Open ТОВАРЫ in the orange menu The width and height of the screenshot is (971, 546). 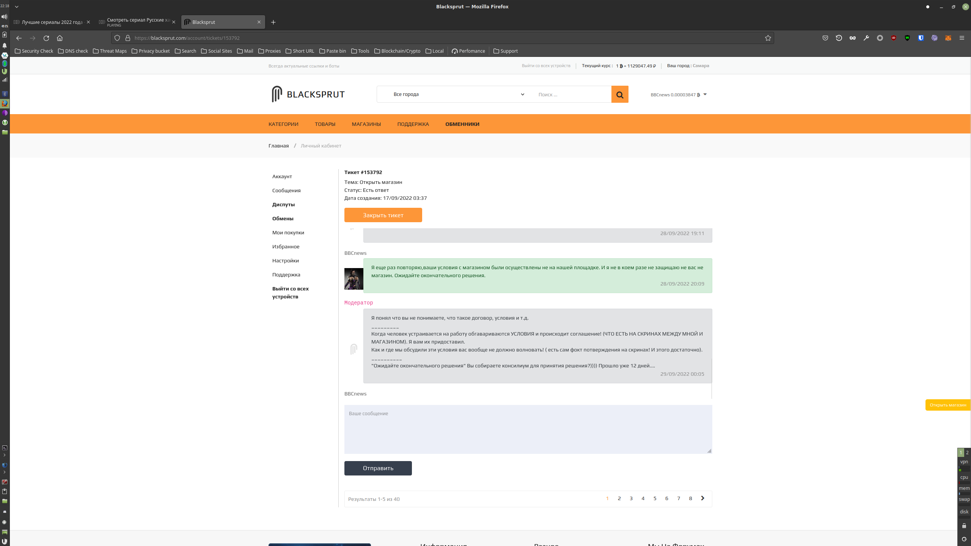coord(325,124)
